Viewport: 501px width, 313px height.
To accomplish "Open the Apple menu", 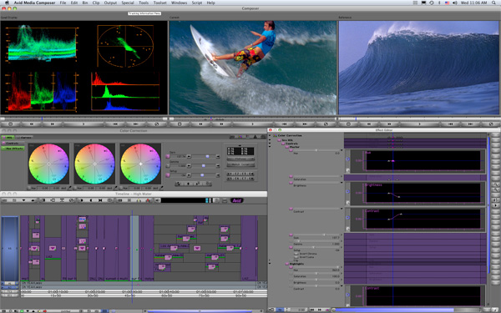I will tap(7, 3).
